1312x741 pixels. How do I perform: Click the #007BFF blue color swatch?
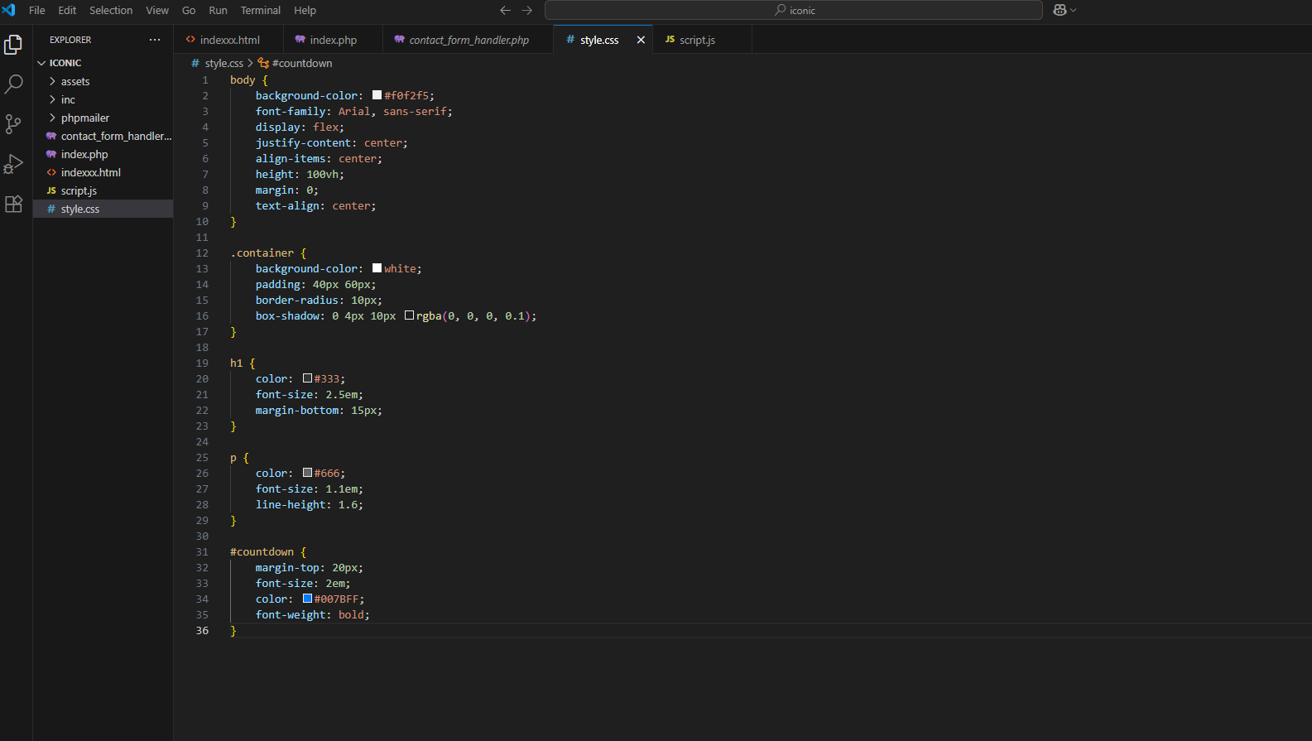pos(307,599)
